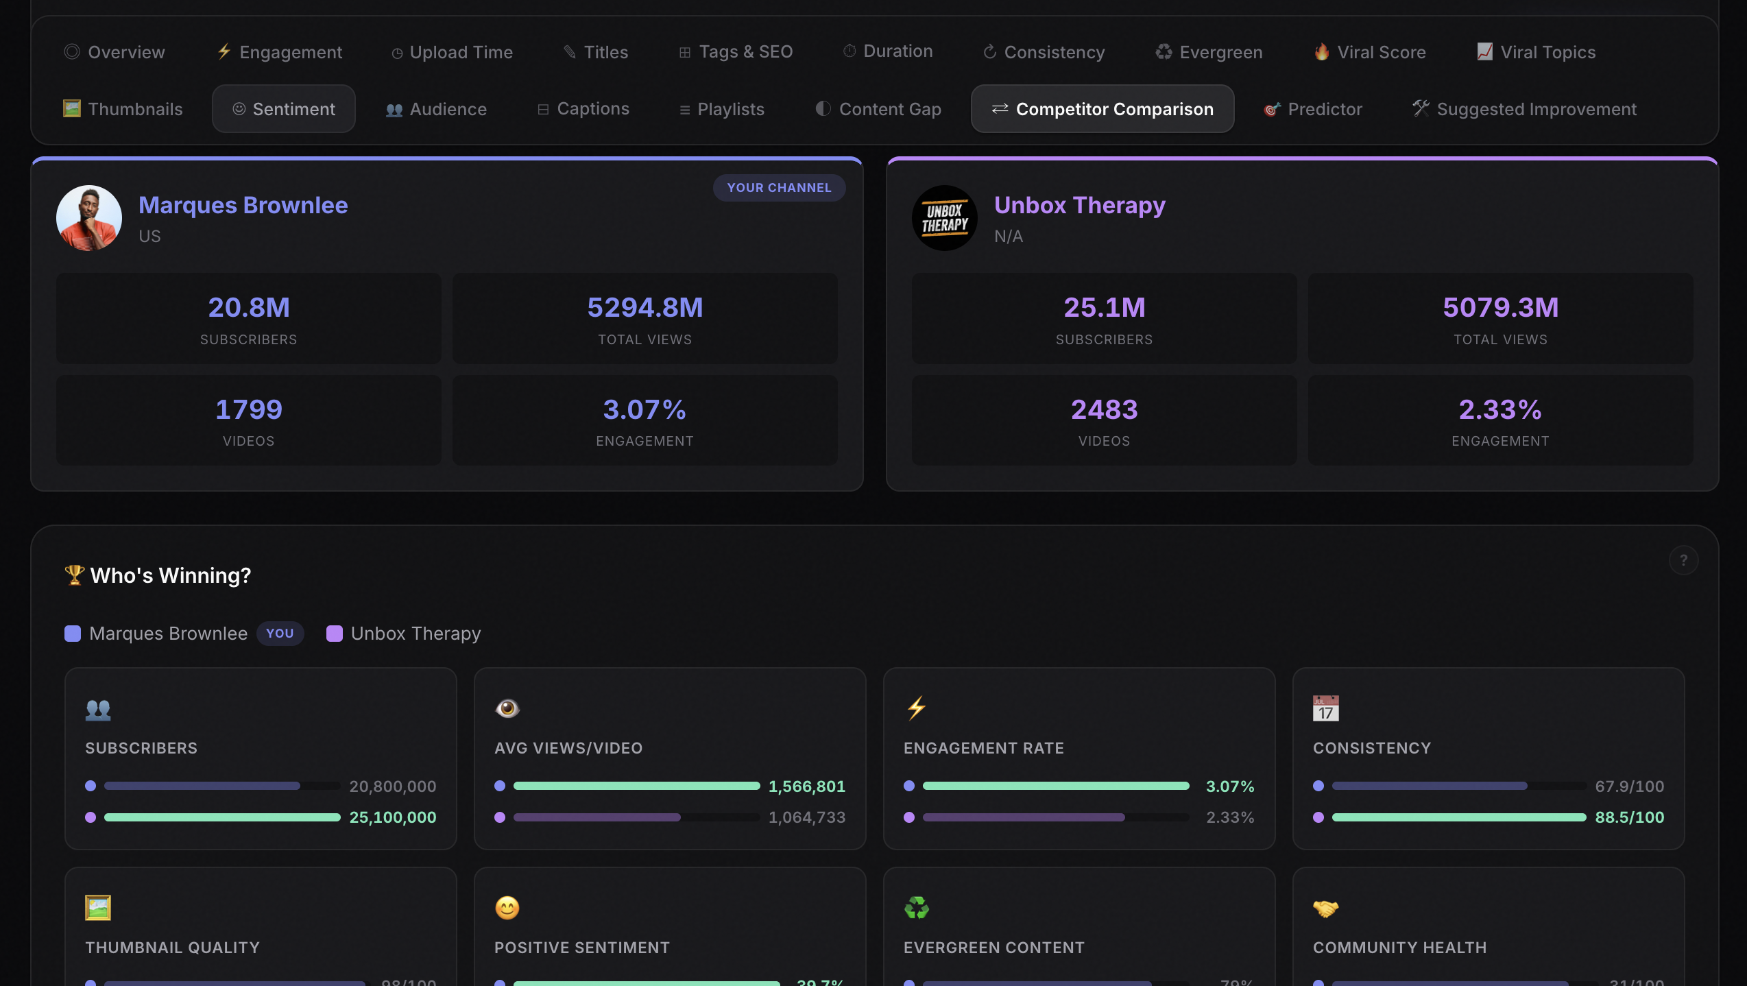This screenshot has height=986, width=1747.
Task: Open Sentiment via the smiley icon
Action: coord(238,108)
